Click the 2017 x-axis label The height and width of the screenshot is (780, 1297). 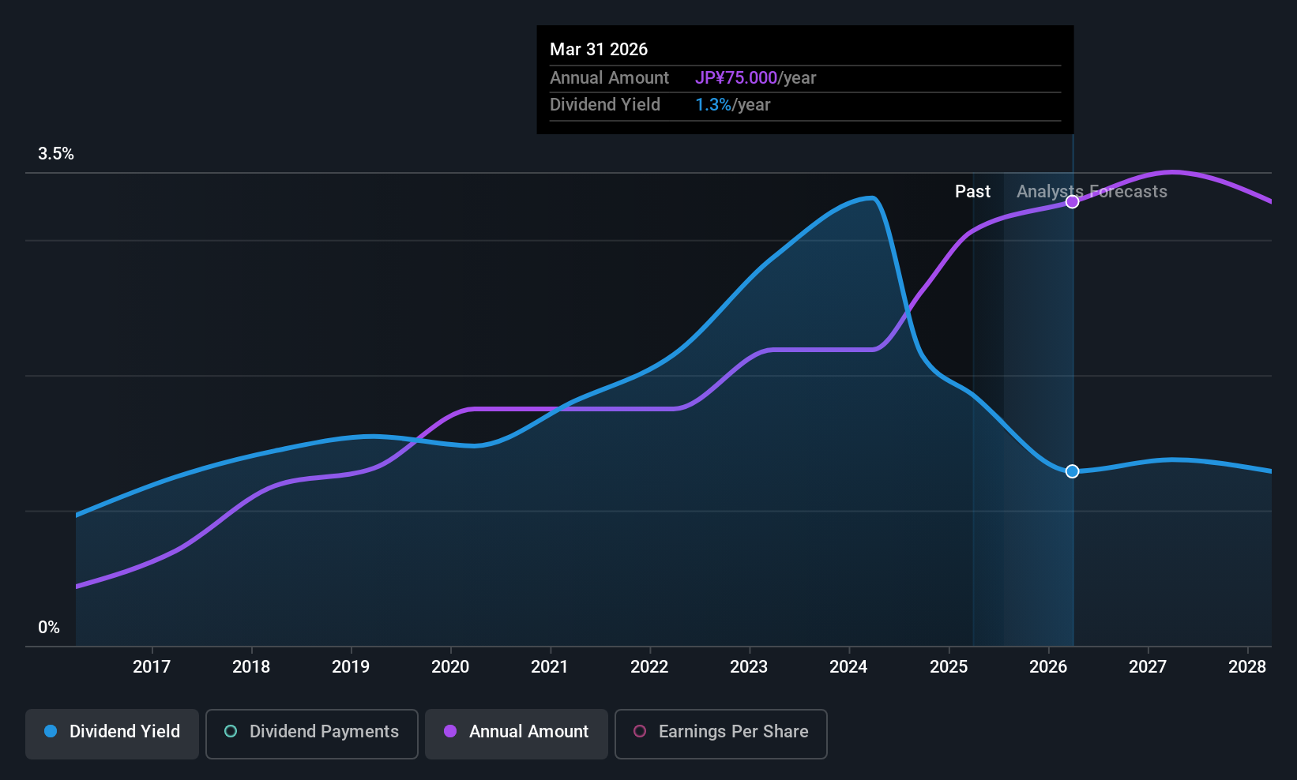pos(152,667)
